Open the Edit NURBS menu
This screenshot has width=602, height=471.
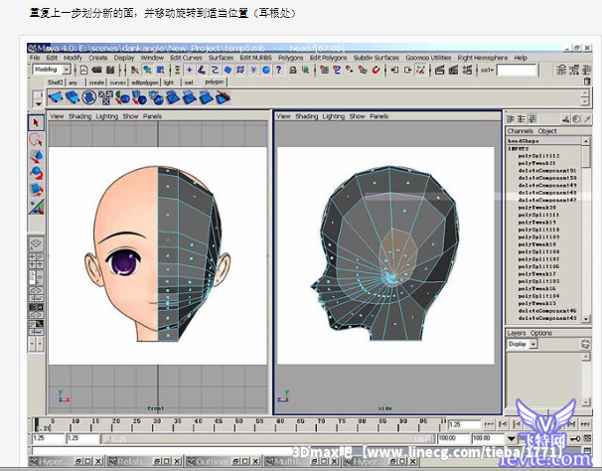pyautogui.click(x=255, y=58)
